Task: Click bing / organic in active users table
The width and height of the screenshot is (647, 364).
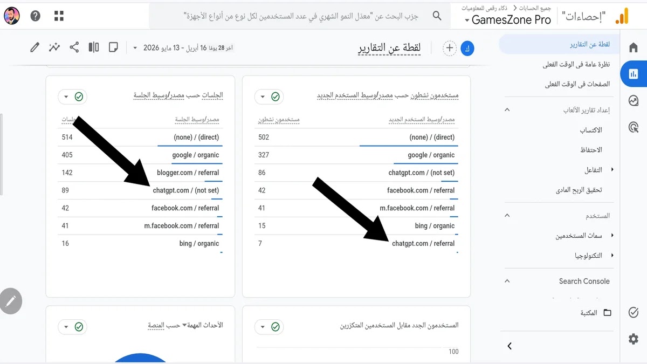Action: 435,226
